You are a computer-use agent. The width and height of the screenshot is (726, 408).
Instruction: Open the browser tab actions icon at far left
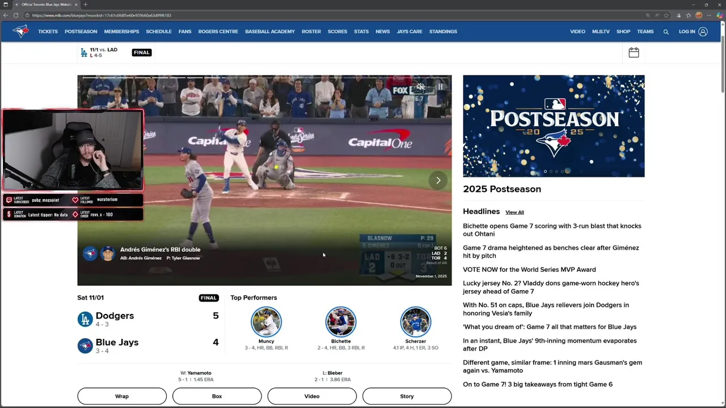pos(5,5)
